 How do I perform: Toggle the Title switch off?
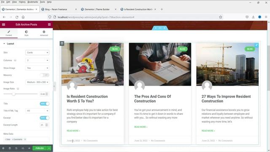click(44, 103)
